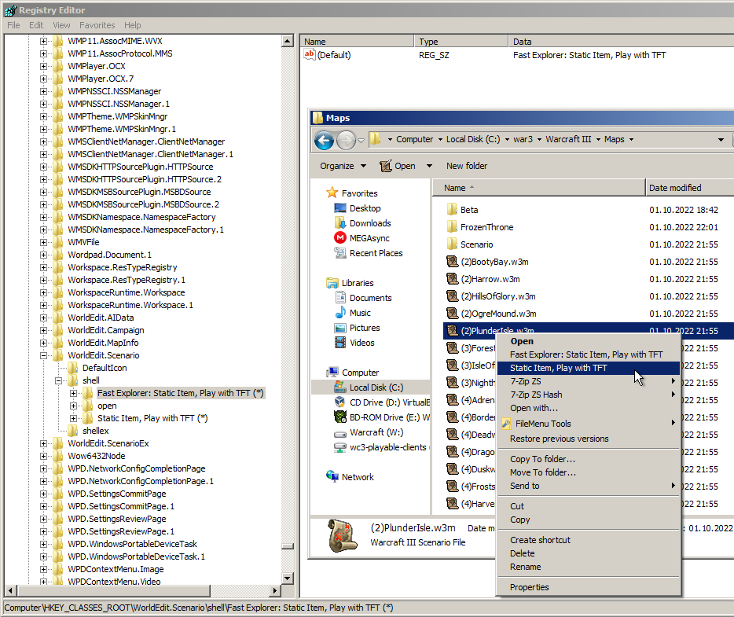The height and width of the screenshot is (617, 734).
Task: Select the DefaultIcon registry key
Action: tap(105, 368)
